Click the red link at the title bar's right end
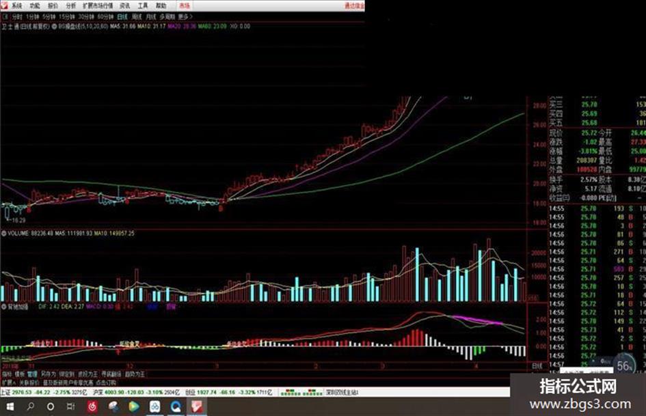This screenshot has width=646, height=416. 354,5
